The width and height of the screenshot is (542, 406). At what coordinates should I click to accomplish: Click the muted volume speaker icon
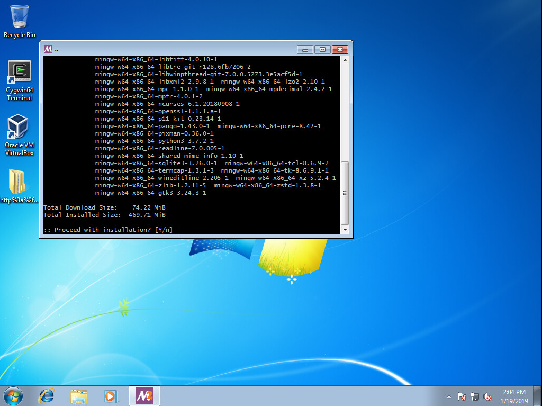point(487,396)
